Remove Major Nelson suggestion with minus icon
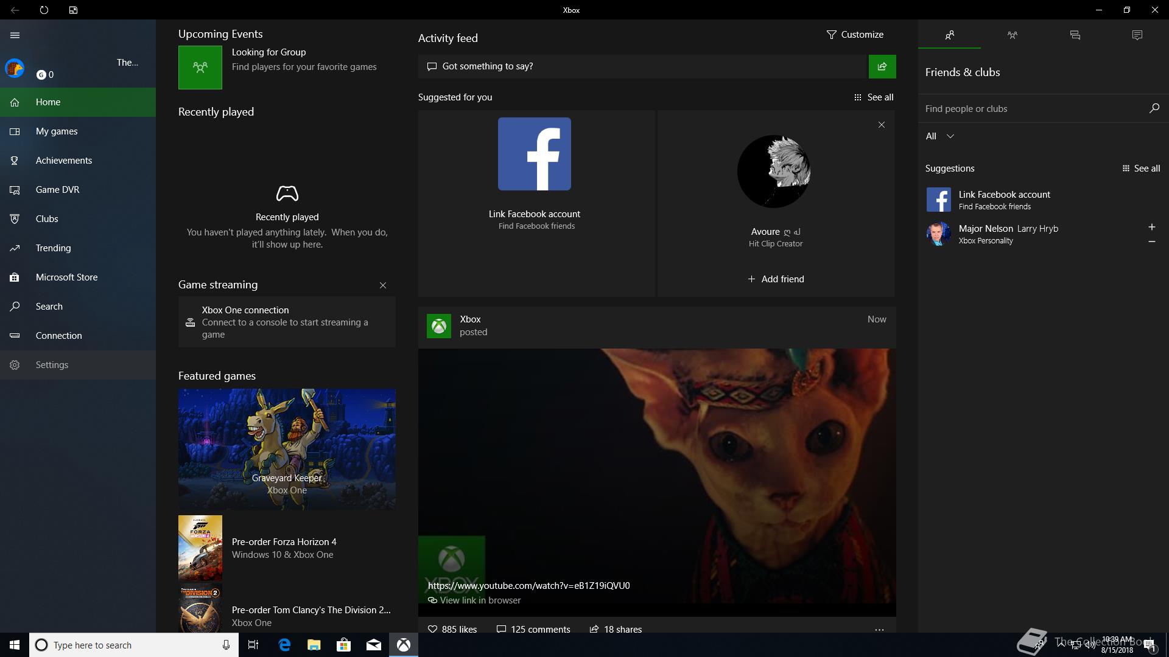This screenshot has height=657, width=1169. coord(1152,242)
